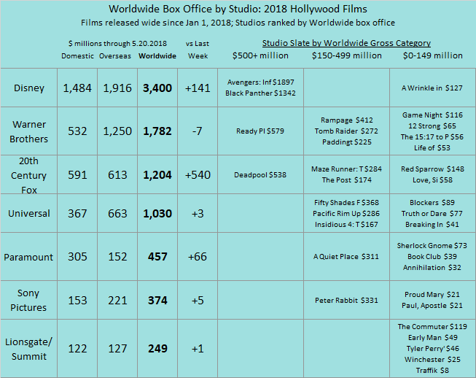
Task: Select the Blockers $89 entry
Action: coord(432,203)
